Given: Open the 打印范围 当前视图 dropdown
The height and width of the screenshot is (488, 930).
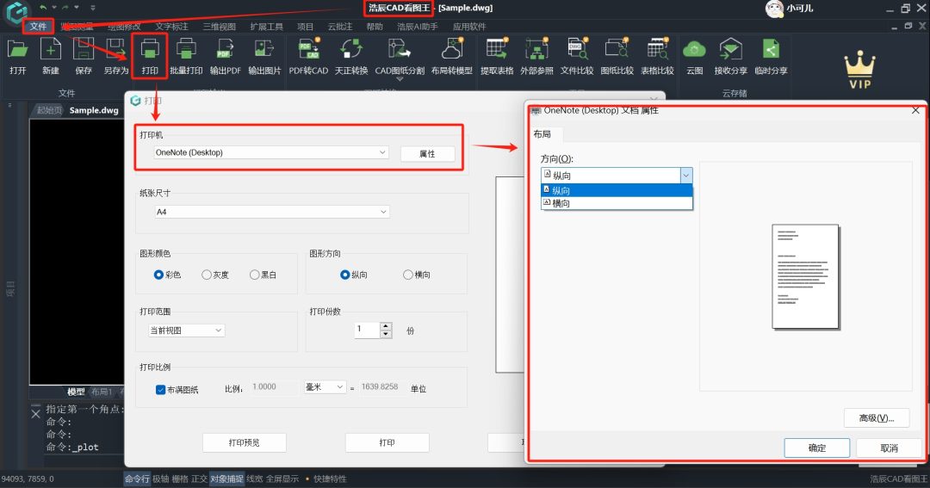Looking at the screenshot, I should coord(186,330).
